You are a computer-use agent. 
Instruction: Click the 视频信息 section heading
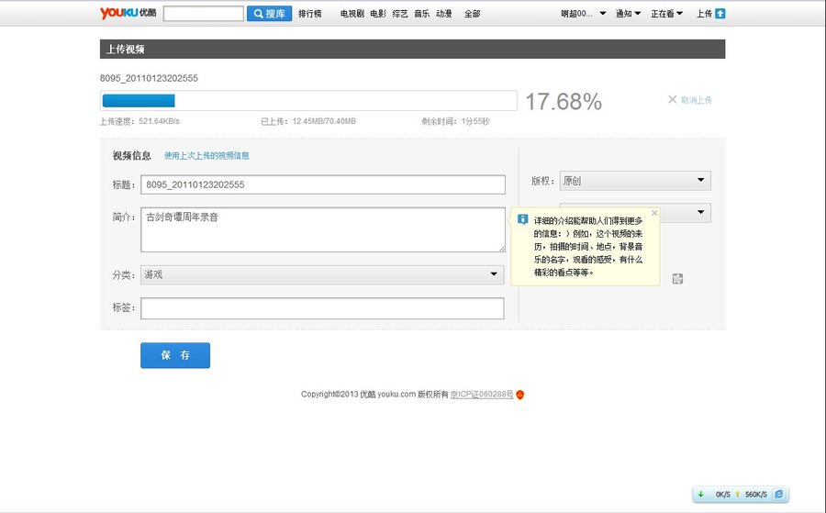pos(131,155)
